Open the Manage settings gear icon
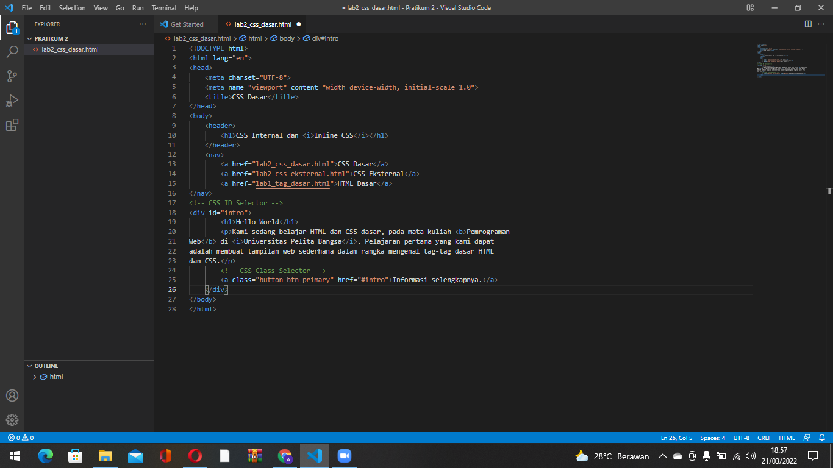 pos(12,419)
